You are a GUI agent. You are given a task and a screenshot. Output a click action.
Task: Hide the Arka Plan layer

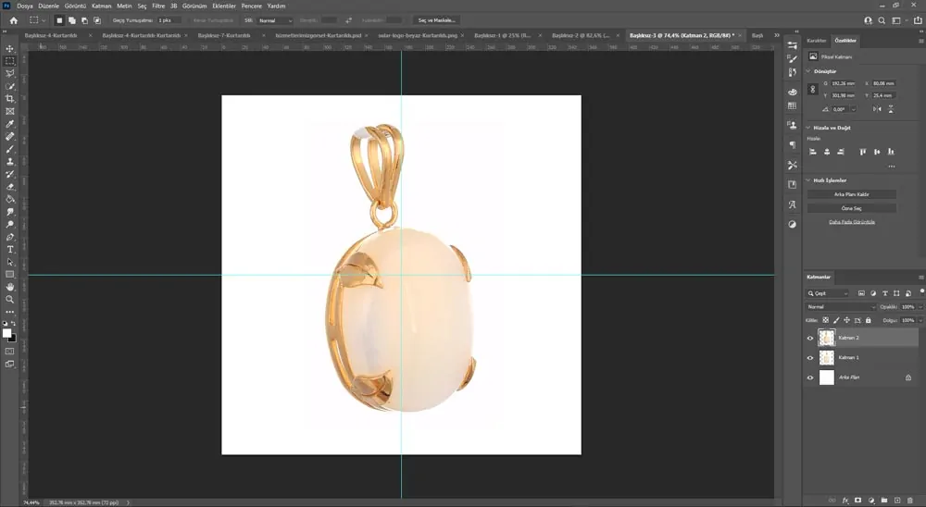810,377
